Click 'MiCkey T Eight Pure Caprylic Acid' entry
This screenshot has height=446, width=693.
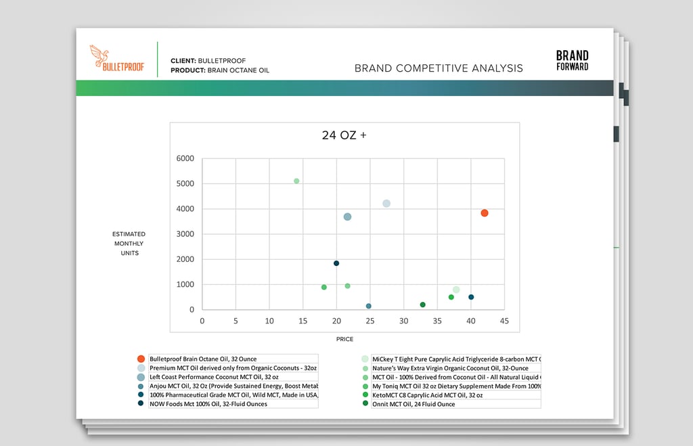(456, 359)
